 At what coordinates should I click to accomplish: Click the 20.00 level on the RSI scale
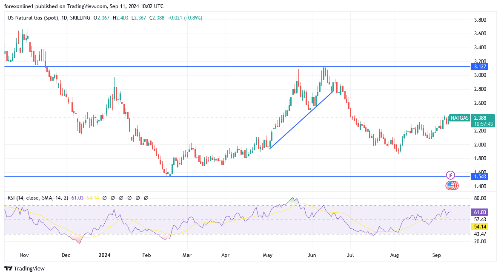tap(480, 241)
